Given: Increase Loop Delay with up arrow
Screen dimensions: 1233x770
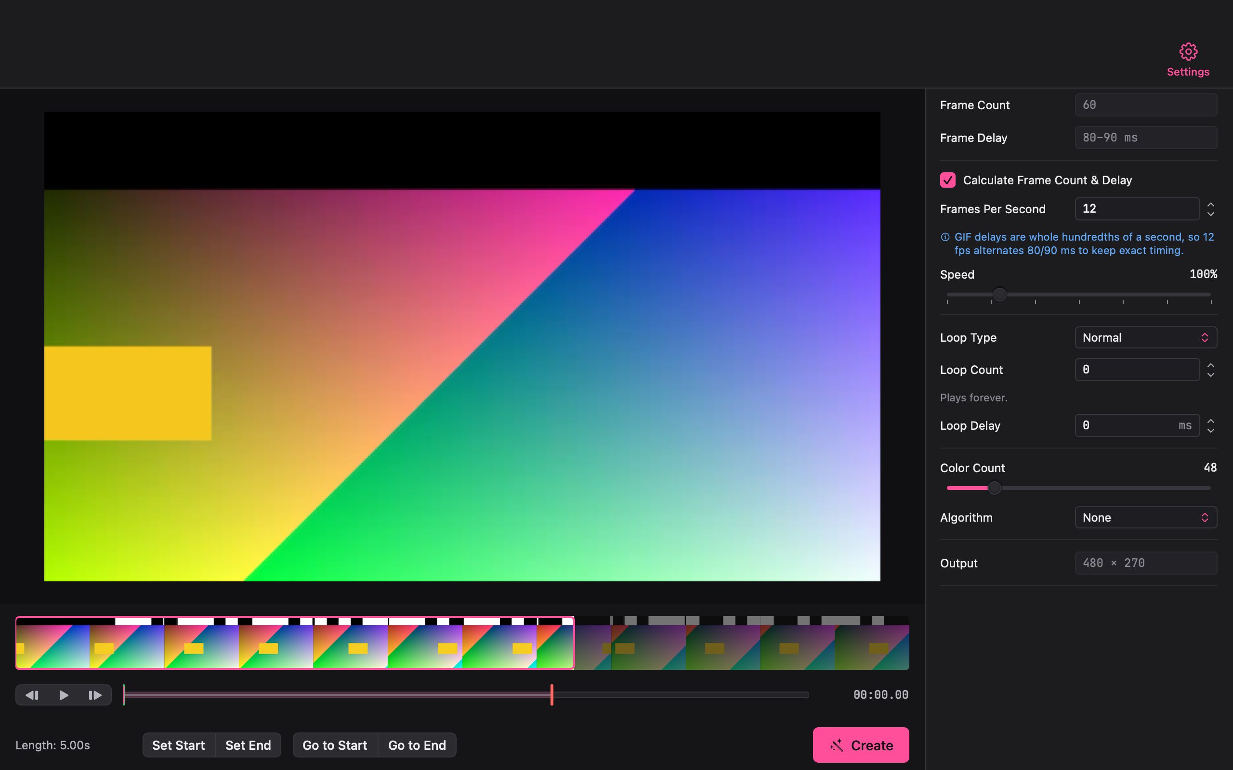Looking at the screenshot, I should pyautogui.click(x=1210, y=421).
